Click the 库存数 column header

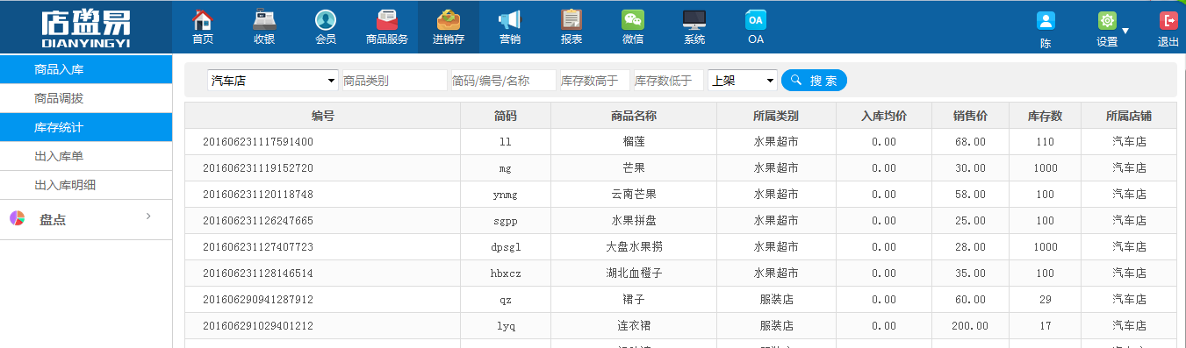[x=1045, y=116]
